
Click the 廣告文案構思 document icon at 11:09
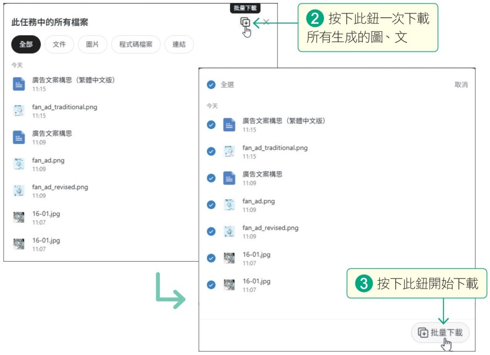[19, 137]
